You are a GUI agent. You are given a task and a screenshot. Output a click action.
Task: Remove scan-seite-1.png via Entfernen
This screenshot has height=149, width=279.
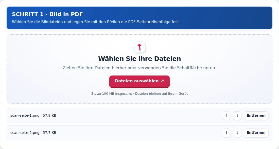(256, 115)
